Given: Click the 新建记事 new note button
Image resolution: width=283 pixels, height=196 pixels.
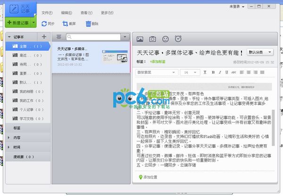Looking at the screenshot, I should tap(18, 22).
